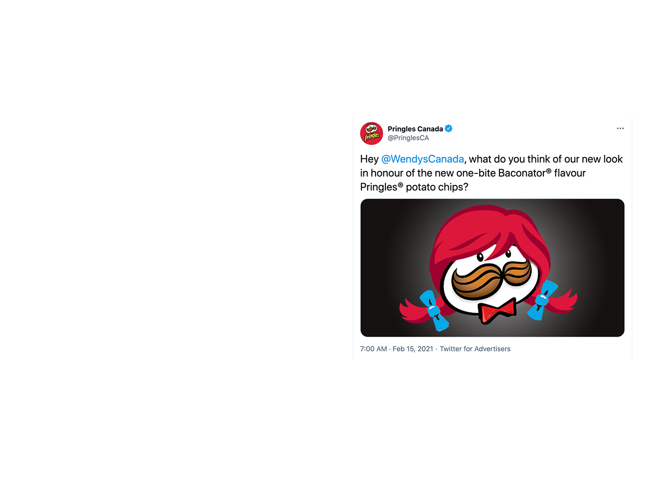Screen dimensions: 671x477
Task: Click the mascot's left red pigtail tip
Action: (412, 311)
